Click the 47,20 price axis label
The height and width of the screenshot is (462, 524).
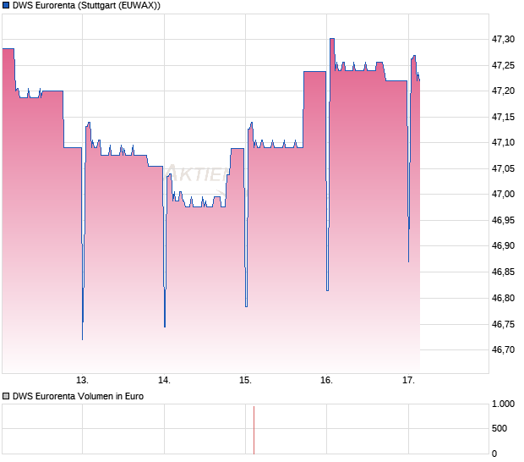[x=503, y=91]
